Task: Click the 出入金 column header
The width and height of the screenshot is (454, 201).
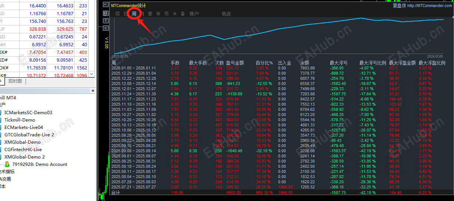Action: point(284,63)
